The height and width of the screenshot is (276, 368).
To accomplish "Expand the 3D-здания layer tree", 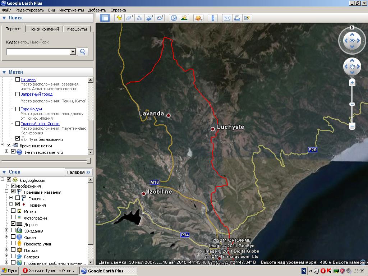I will 7,231.
